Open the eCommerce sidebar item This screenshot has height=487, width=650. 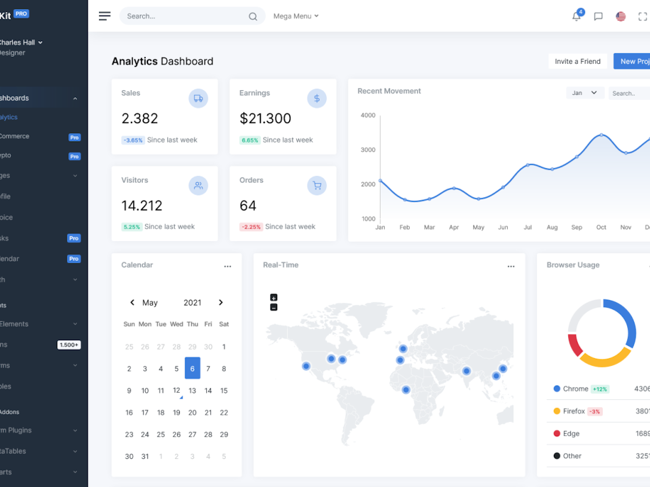(x=15, y=136)
